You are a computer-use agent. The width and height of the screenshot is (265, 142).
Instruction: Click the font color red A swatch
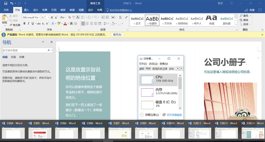tap(65, 24)
